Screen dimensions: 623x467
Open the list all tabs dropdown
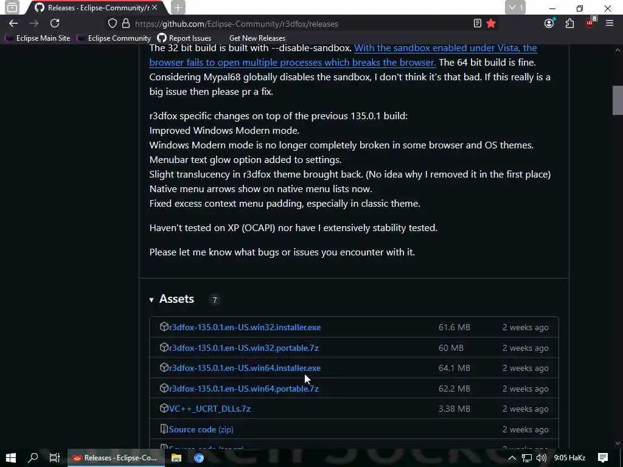coord(515,7)
